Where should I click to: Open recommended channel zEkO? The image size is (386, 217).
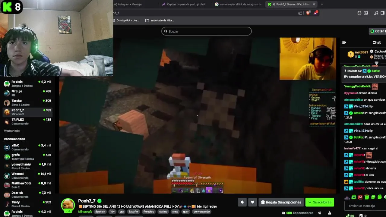27,147
